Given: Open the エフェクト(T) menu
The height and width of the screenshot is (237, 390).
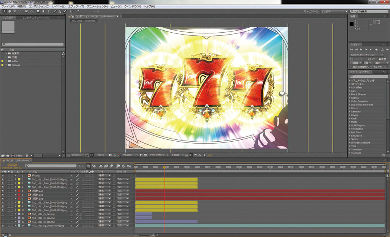Looking at the screenshot, I should [76, 6].
